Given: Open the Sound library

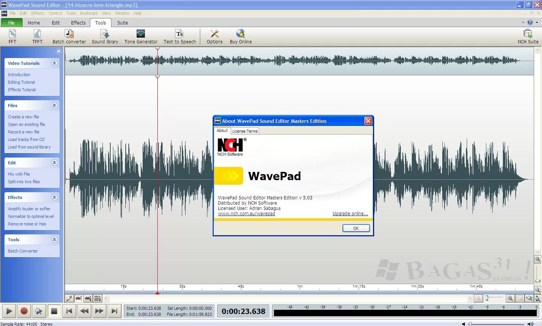Looking at the screenshot, I should tap(105, 37).
